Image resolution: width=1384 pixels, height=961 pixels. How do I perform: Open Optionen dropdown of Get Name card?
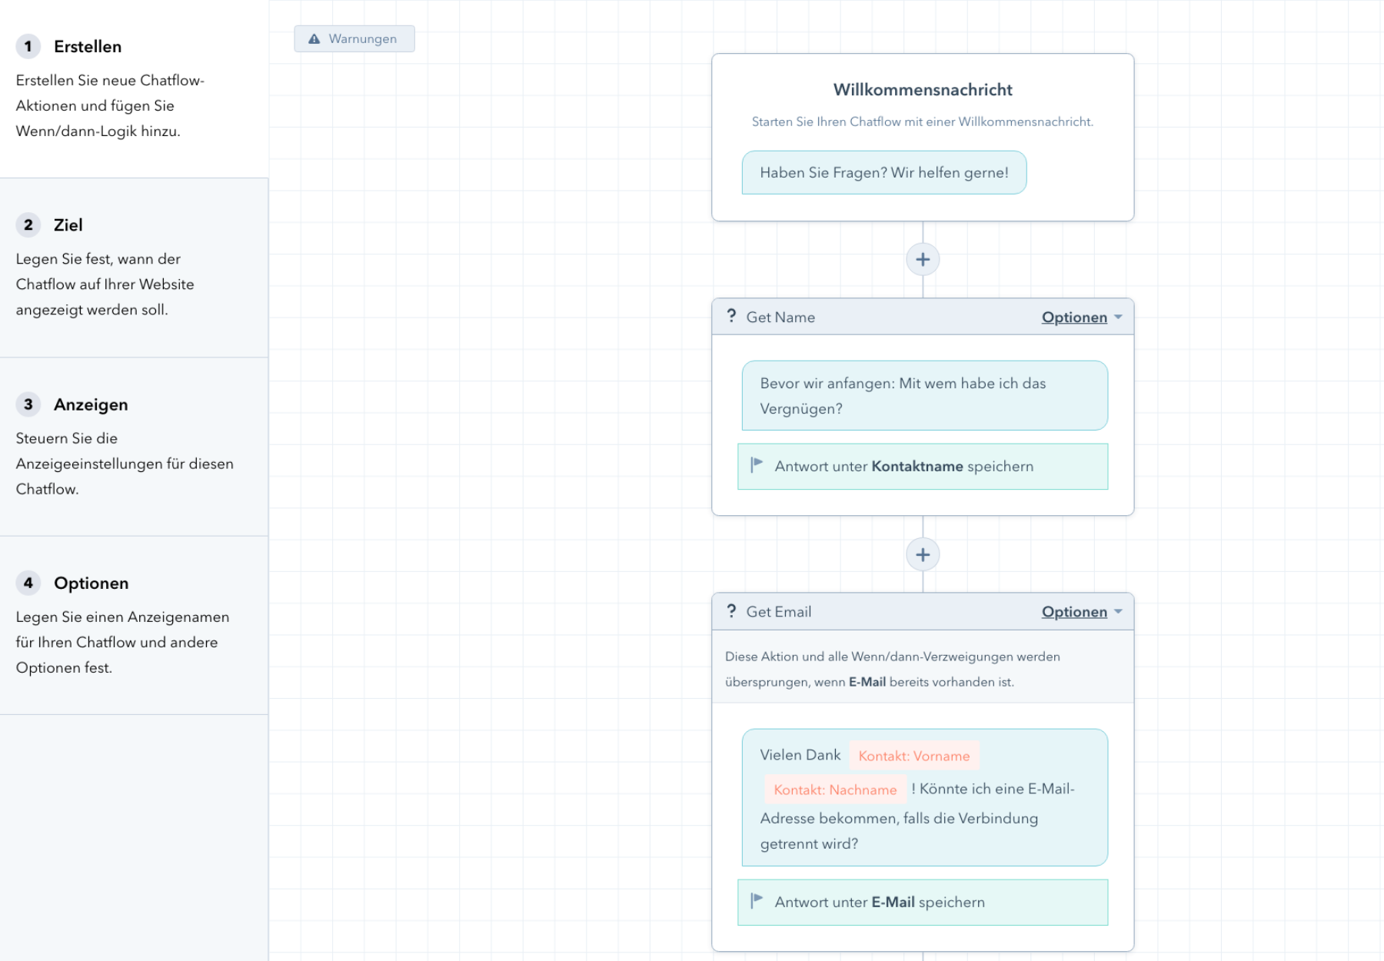point(1082,318)
